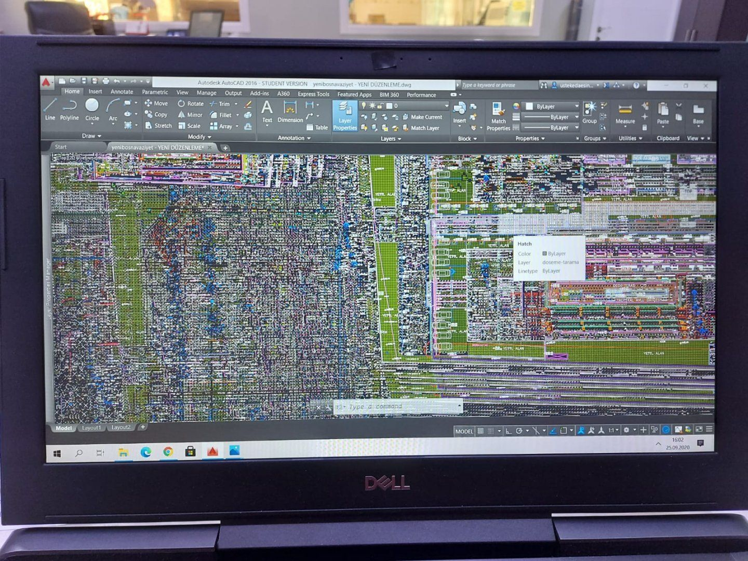
Task: Open the Annotate ribbon tab
Action: pos(122,92)
